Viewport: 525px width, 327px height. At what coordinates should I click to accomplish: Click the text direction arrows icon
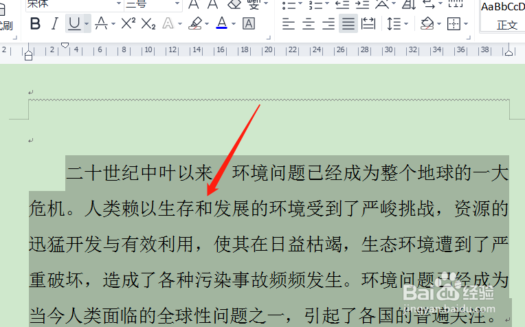tap(429, 4)
